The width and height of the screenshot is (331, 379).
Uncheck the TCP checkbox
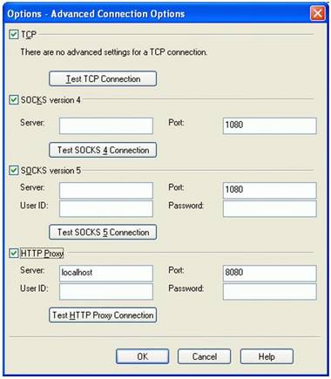pos(14,35)
